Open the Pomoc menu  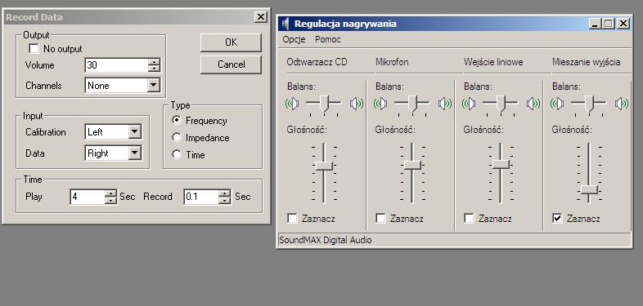[328, 39]
